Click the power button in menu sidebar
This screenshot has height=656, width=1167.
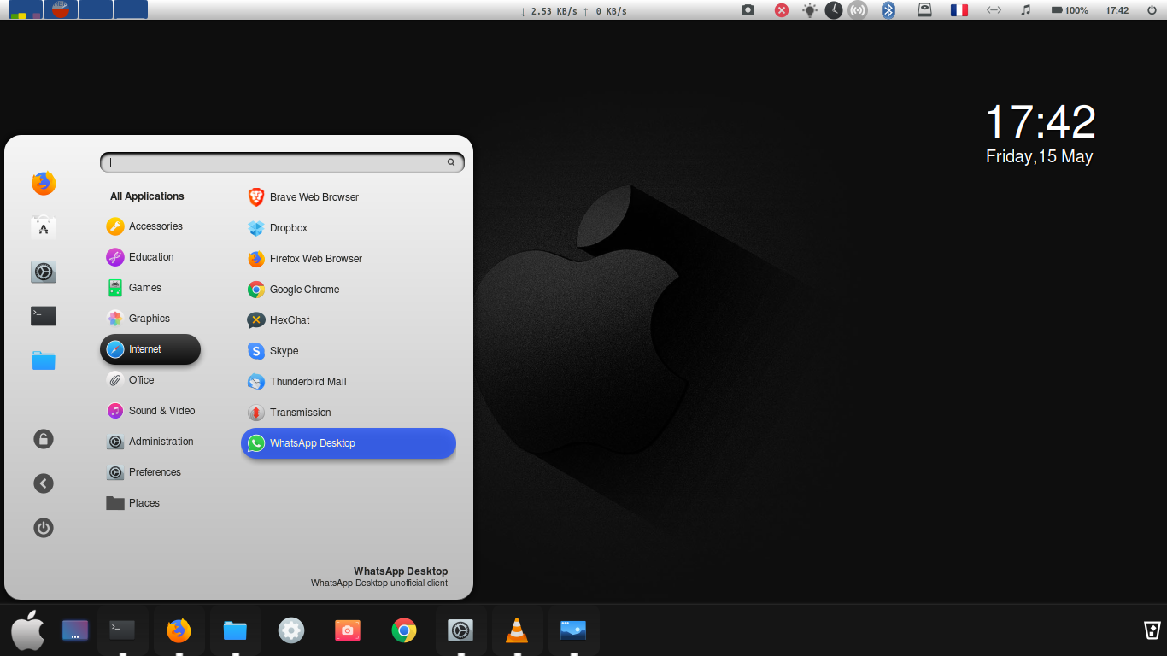click(44, 528)
